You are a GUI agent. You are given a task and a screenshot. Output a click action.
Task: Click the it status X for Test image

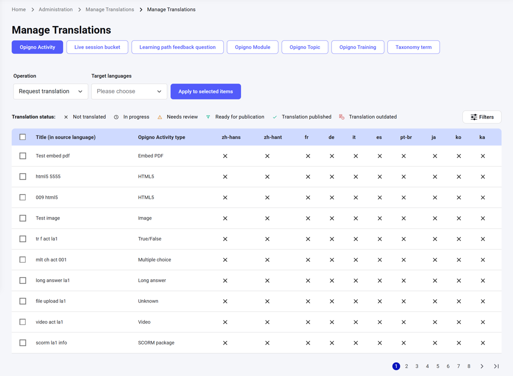click(356, 218)
